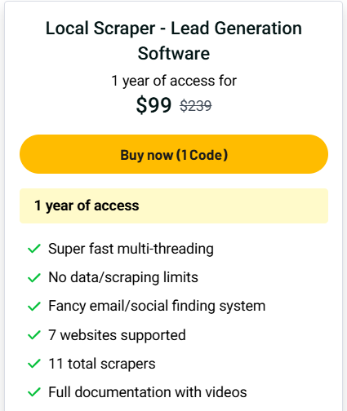Select the No data/scraping limits feature
Screen dimensions: 347x411
(123, 277)
